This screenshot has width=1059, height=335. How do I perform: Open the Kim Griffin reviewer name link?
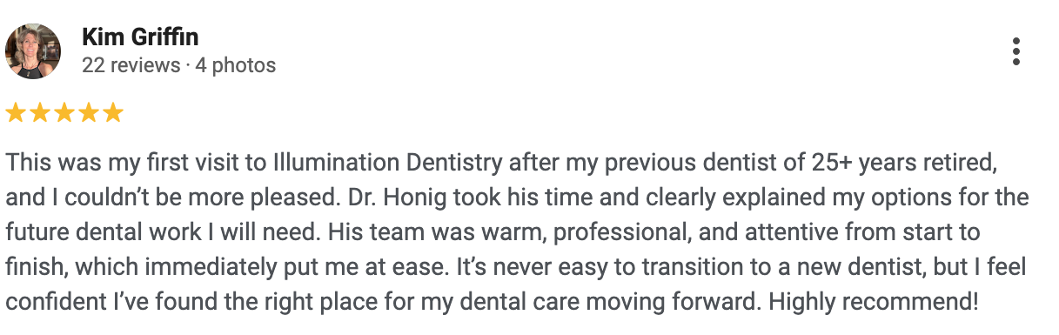coord(140,37)
